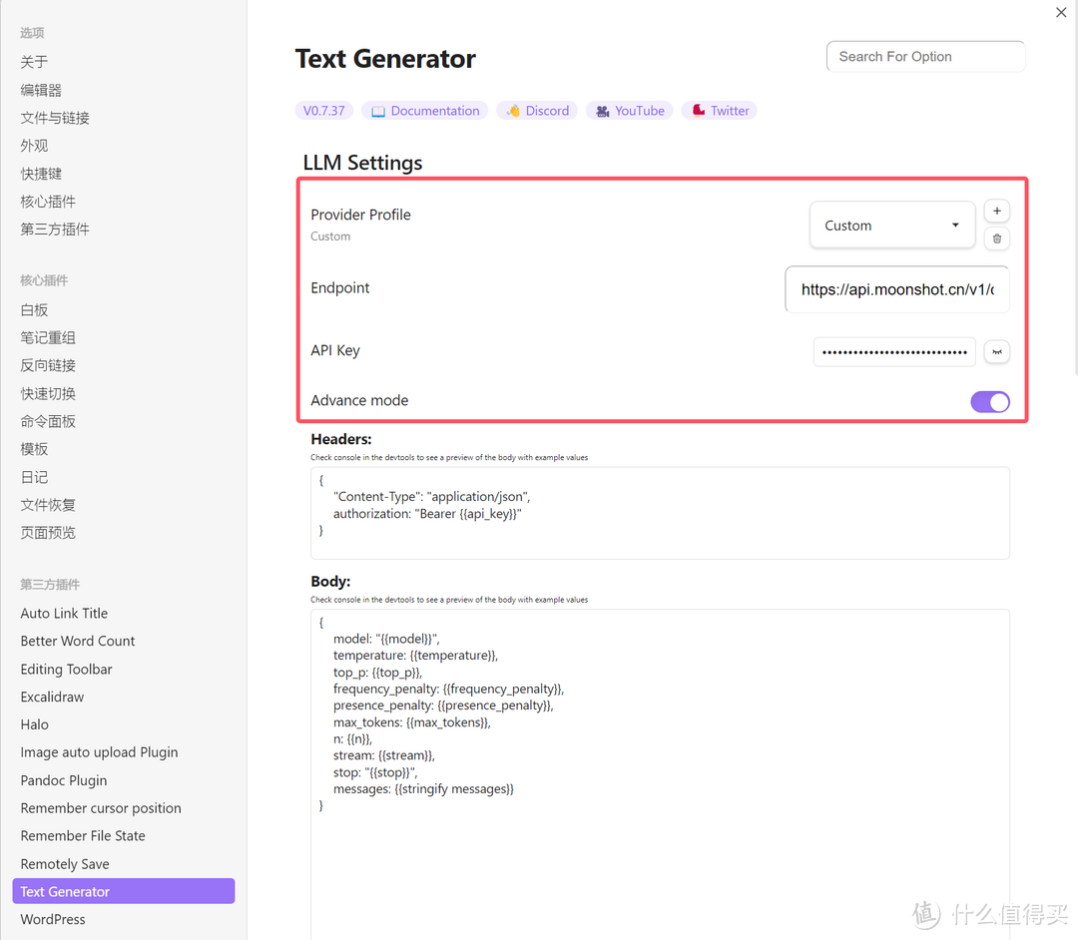This screenshot has height=940, width=1078.
Task: Click the Search For Option box
Action: [924, 57]
